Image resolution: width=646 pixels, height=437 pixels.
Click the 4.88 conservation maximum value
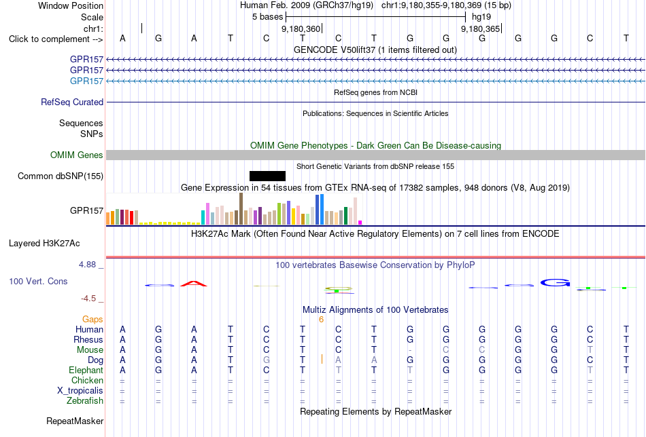pyautogui.click(x=87, y=265)
